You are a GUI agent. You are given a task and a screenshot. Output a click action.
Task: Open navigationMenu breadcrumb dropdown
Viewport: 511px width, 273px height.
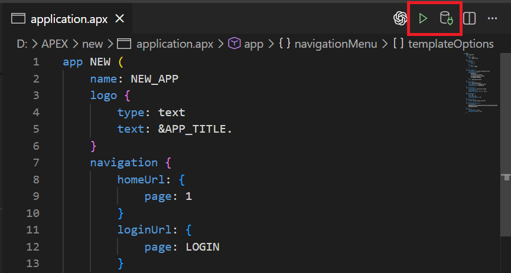(x=336, y=44)
